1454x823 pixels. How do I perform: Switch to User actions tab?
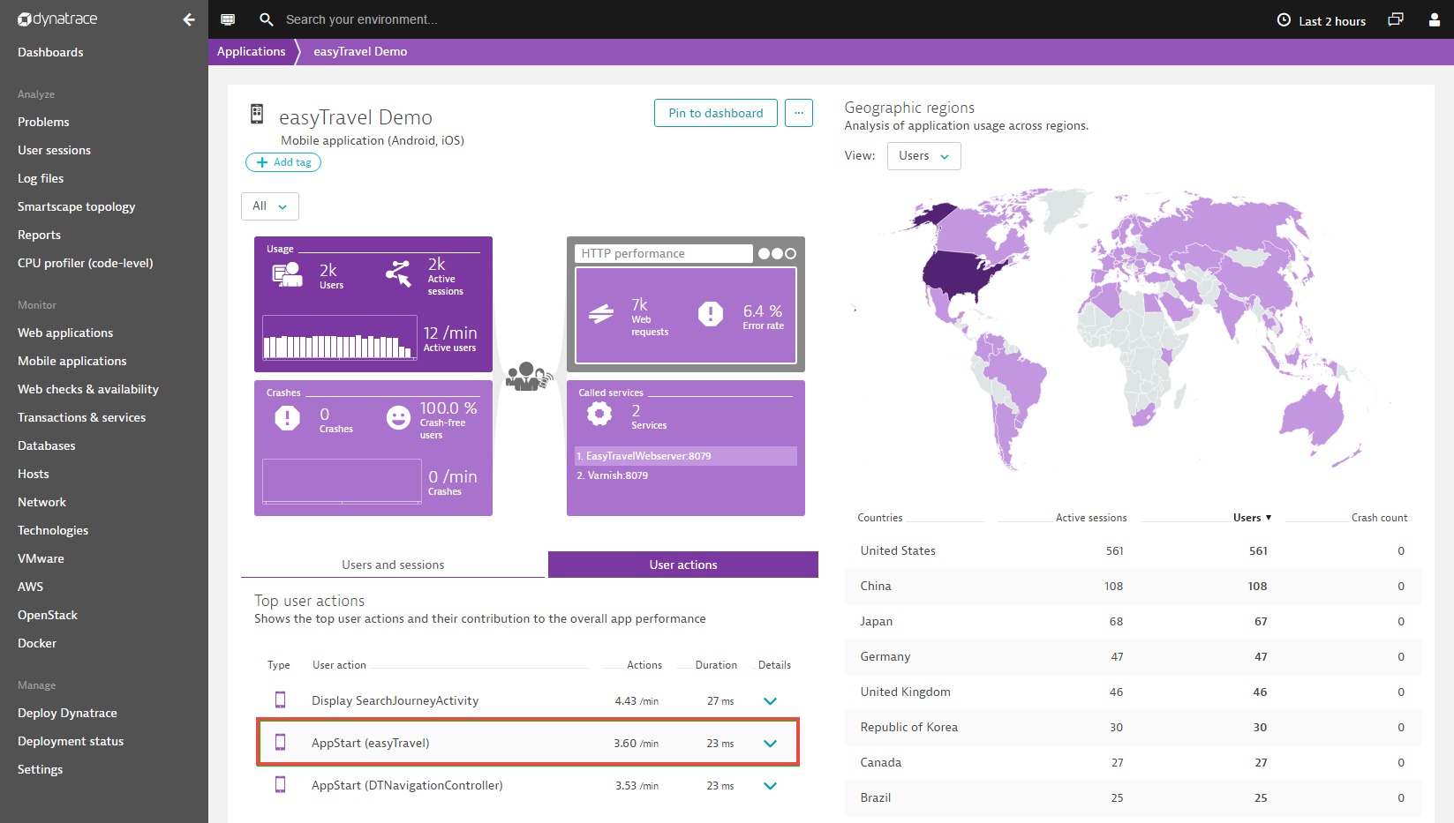tap(683, 565)
